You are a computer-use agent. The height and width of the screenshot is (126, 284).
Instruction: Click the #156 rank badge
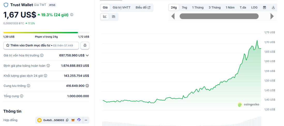[x=52, y=5]
